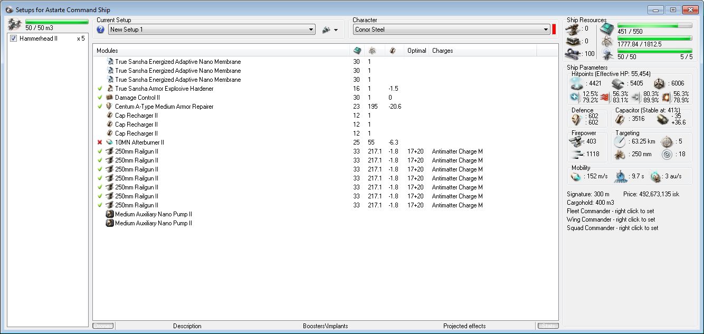Open the Boosters\Implants tab
Image resolution: width=704 pixels, height=334 pixels.
[x=326, y=326]
